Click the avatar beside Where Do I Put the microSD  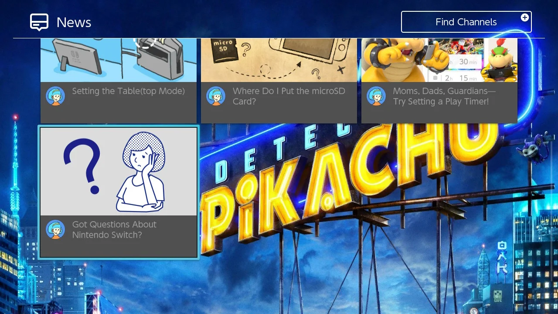tap(216, 96)
